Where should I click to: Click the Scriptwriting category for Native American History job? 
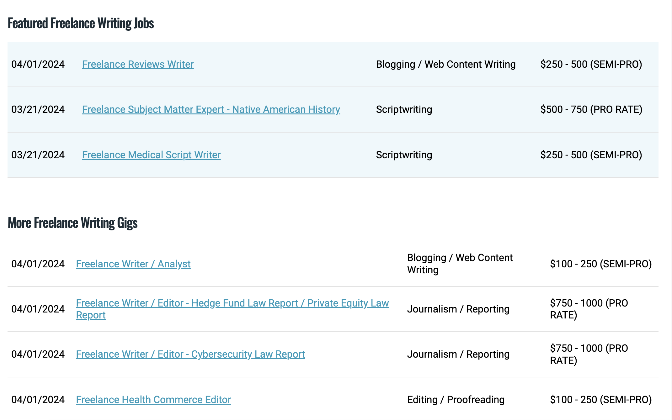coord(404,109)
